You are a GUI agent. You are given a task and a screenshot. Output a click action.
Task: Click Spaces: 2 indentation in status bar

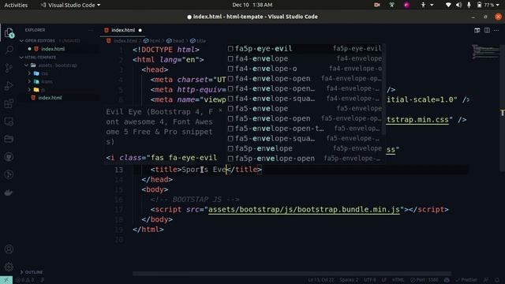(349, 280)
